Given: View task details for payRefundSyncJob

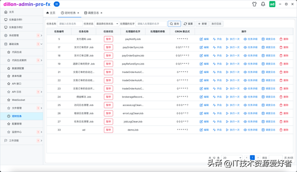Looking at the screenshot, I should 251,64.
